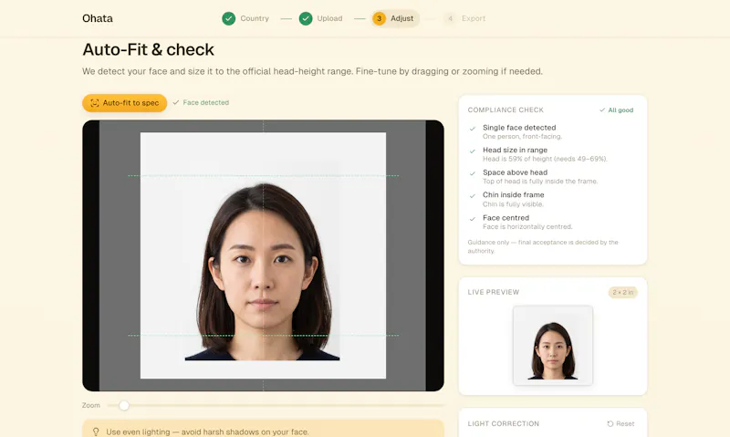Go to the Country step

(x=245, y=18)
